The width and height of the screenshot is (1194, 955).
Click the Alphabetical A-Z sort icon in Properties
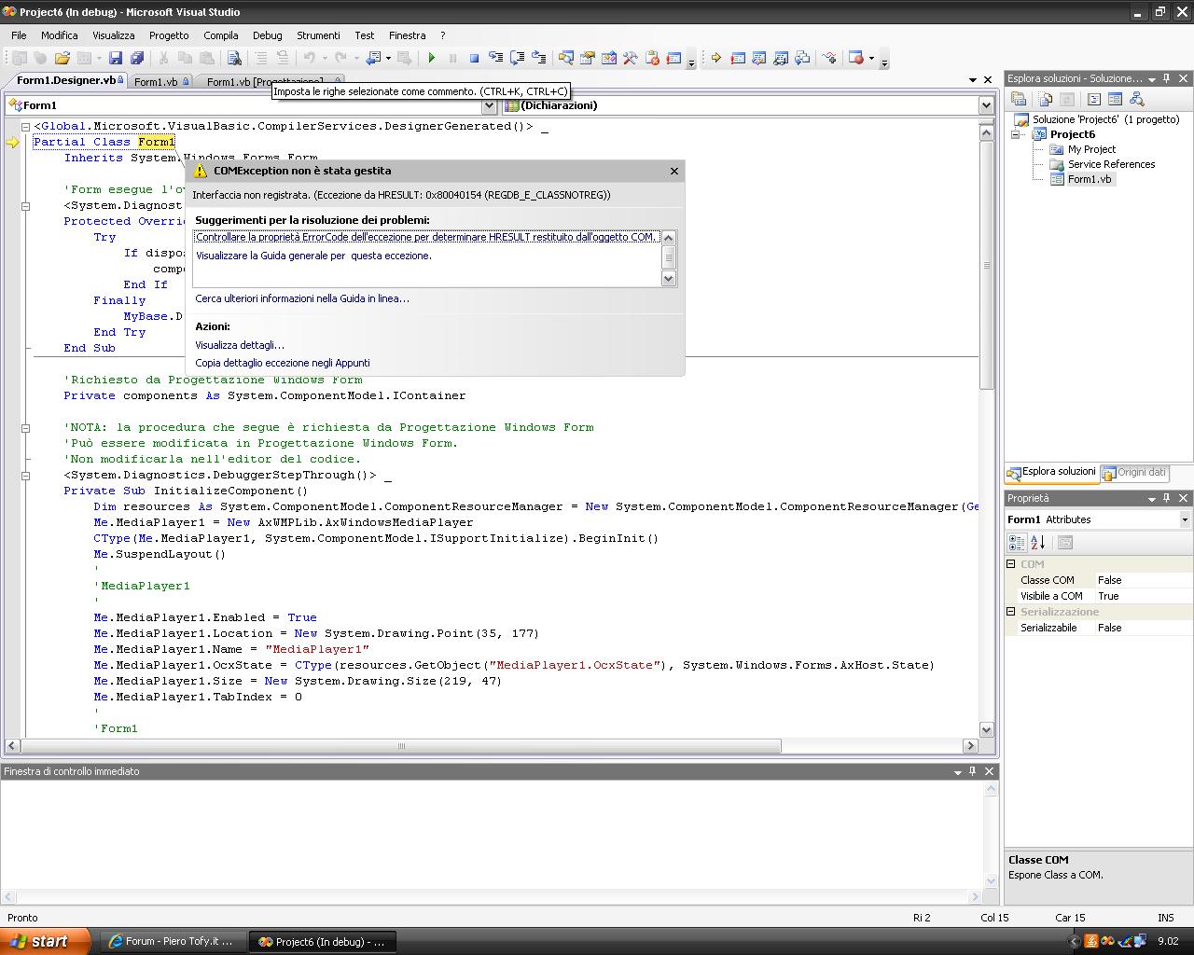[1038, 542]
